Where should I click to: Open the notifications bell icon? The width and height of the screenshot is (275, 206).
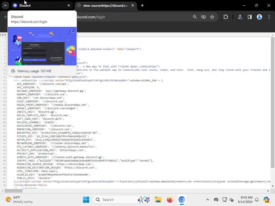257,200
